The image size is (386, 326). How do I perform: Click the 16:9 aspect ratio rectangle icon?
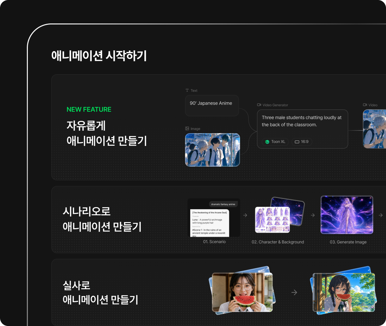297,142
